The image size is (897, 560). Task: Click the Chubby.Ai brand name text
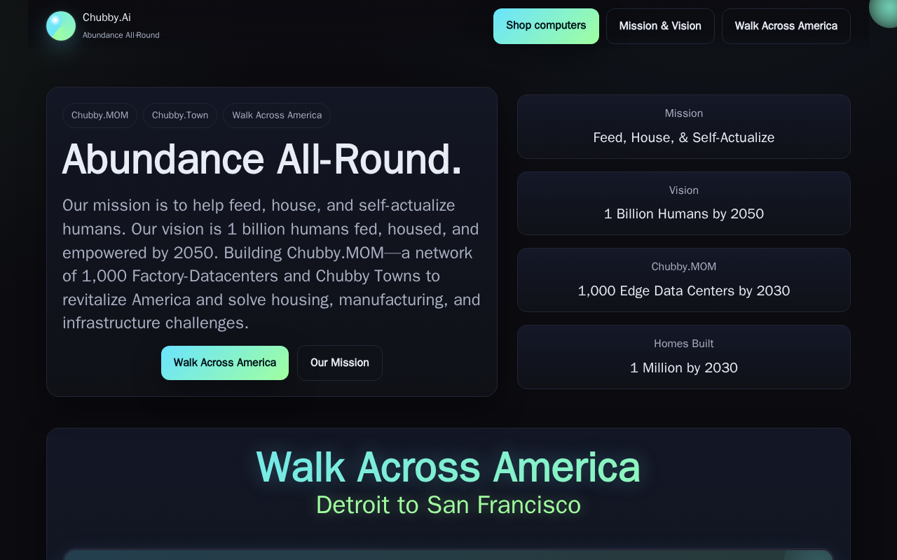[107, 17]
